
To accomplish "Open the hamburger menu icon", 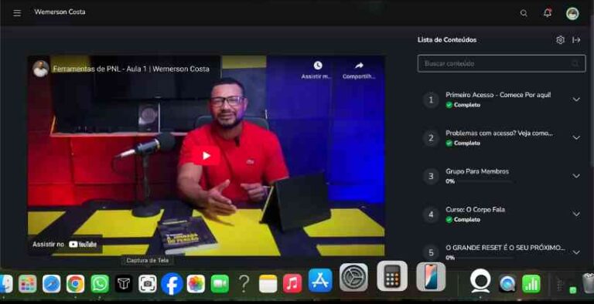I will pyautogui.click(x=17, y=13).
